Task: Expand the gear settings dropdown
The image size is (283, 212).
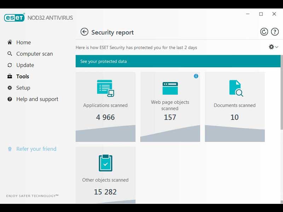Action: point(273,47)
